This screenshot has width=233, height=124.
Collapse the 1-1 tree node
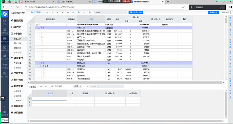39,28
